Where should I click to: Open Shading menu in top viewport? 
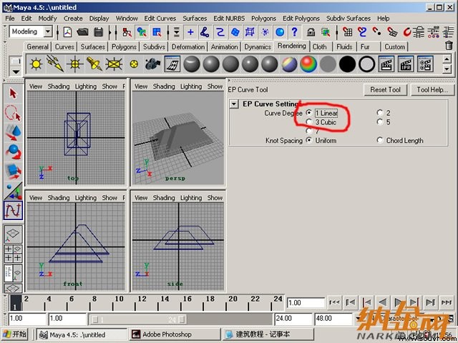[59, 86]
